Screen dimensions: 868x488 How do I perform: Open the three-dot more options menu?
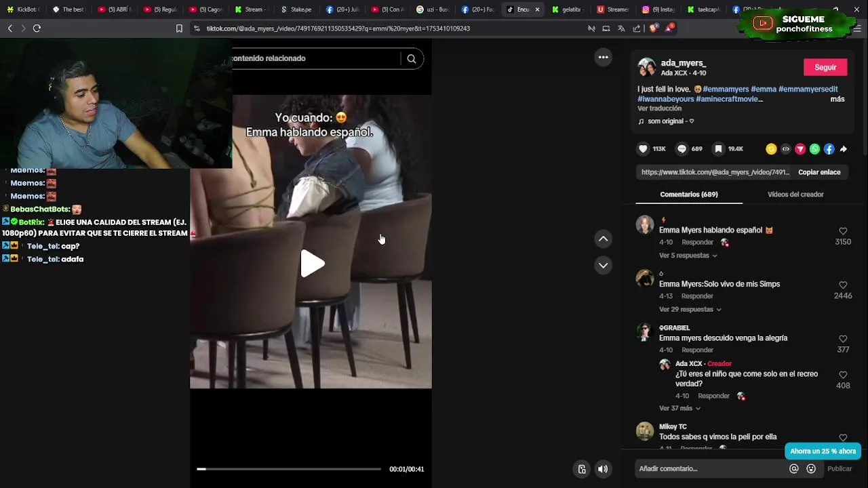pos(603,57)
